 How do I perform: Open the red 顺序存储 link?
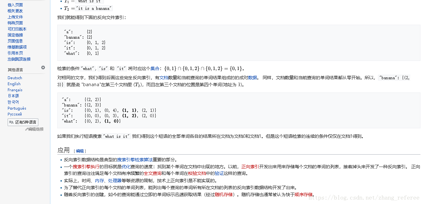[x=304, y=194]
